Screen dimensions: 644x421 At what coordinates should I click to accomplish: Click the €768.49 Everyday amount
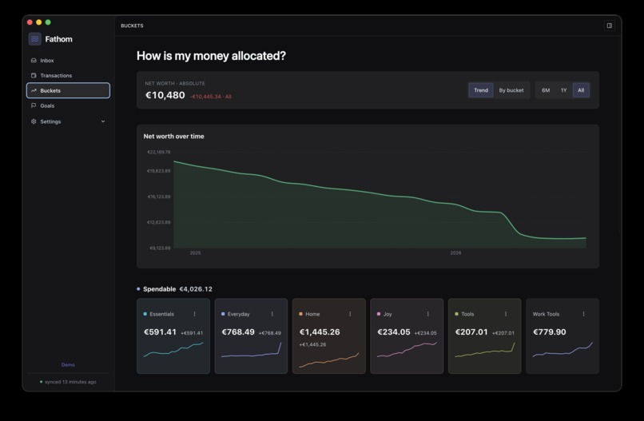238,332
